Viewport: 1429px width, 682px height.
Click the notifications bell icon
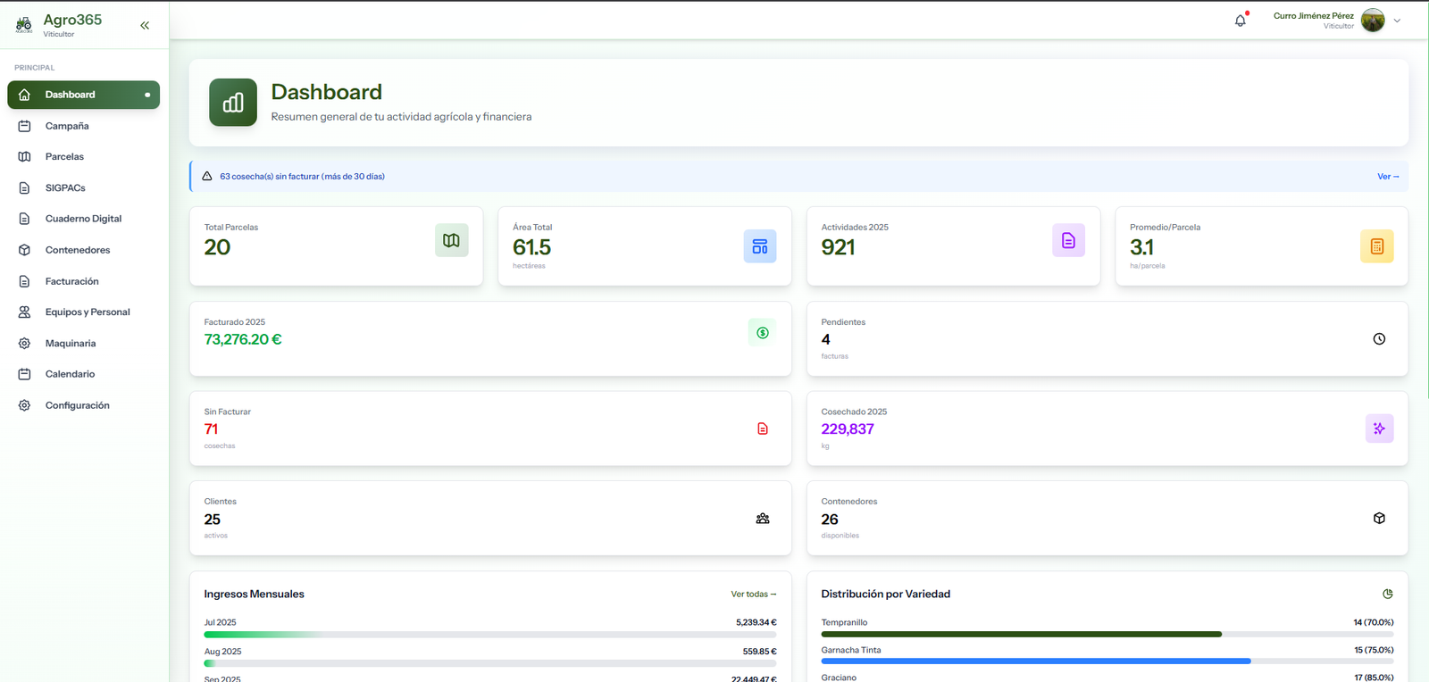coord(1240,21)
